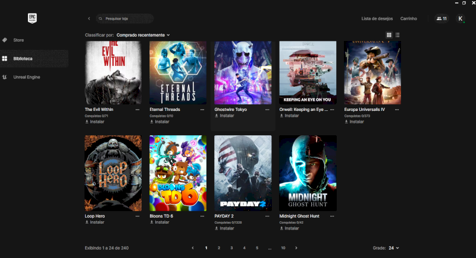Open options menu for Europa Universalis IV
Screen dimensions: 476x258
pyautogui.click(x=397, y=110)
